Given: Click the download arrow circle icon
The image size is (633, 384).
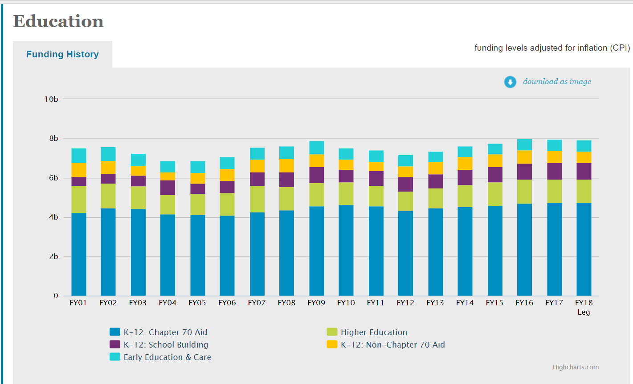Looking at the screenshot, I should (x=510, y=82).
